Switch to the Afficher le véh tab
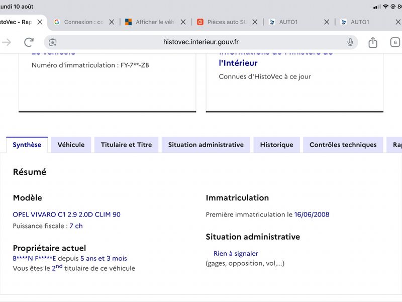This screenshot has width=402, height=302. coord(155,22)
